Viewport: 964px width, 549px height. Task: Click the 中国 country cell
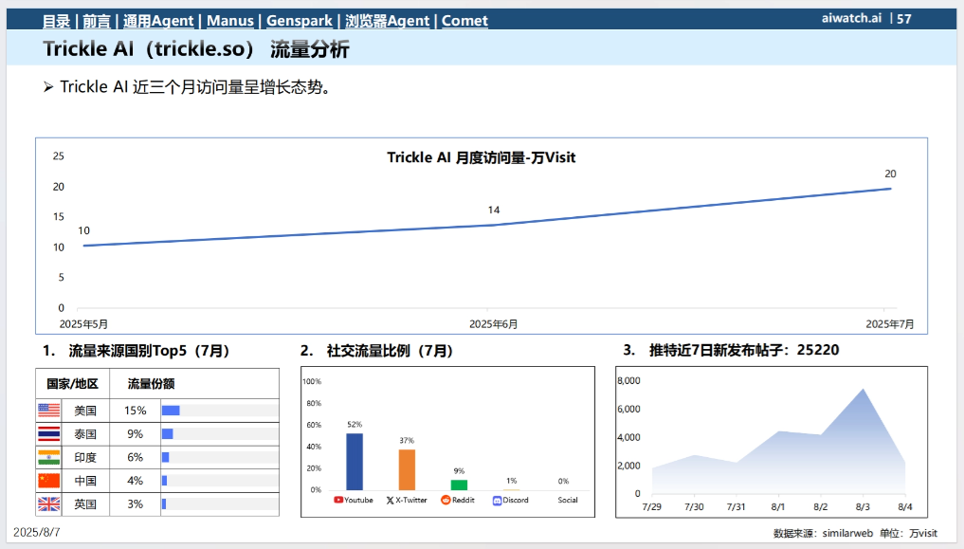point(85,481)
